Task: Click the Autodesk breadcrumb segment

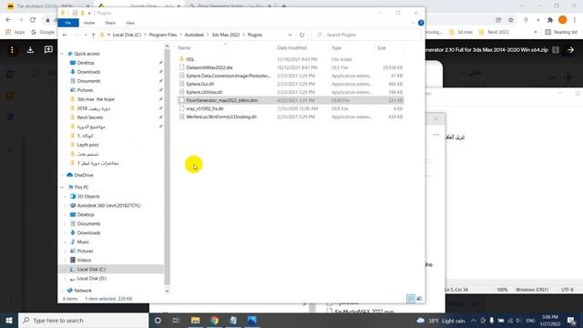Action: click(x=194, y=35)
